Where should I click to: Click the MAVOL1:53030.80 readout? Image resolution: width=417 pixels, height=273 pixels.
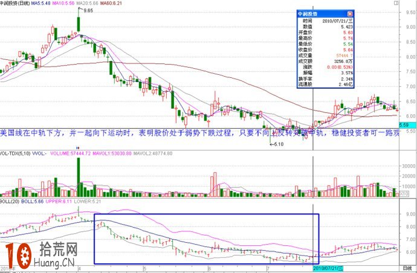(x=112, y=153)
